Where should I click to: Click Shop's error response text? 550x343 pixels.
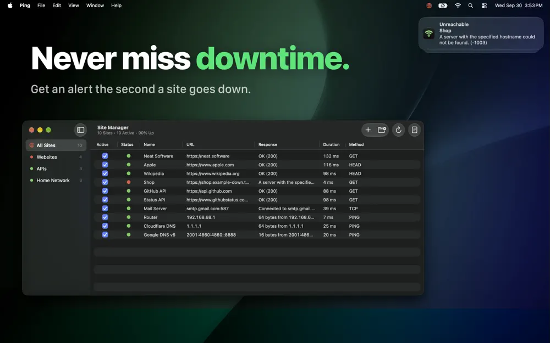[286, 182]
